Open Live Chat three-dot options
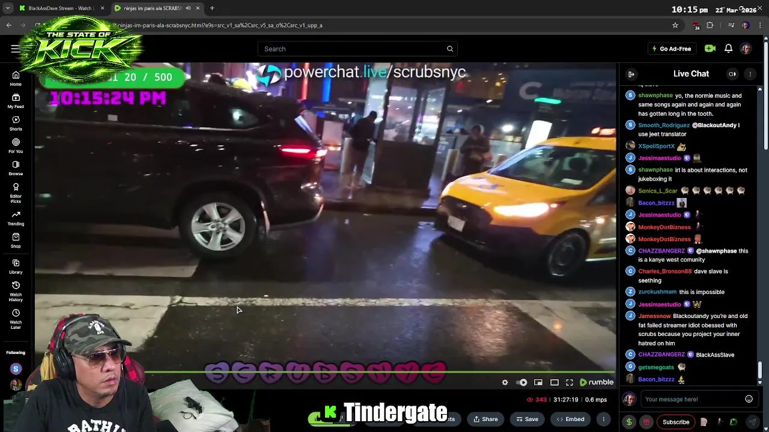This screenshot has height=432, width=769. (x=750, y=74)
